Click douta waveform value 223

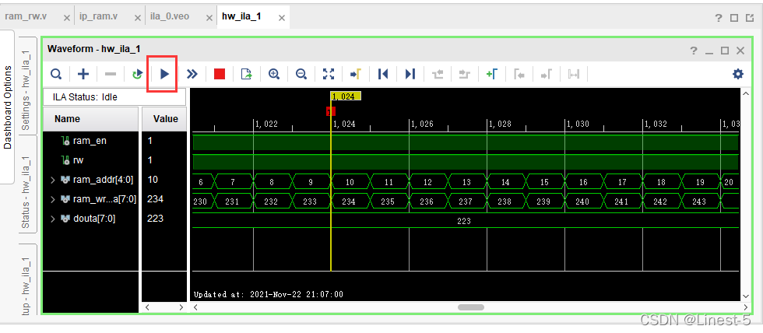click(464, 221)
